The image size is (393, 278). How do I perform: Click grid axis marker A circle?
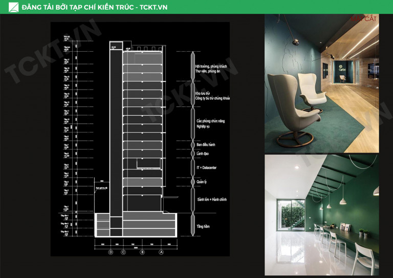tap(162, 252)
